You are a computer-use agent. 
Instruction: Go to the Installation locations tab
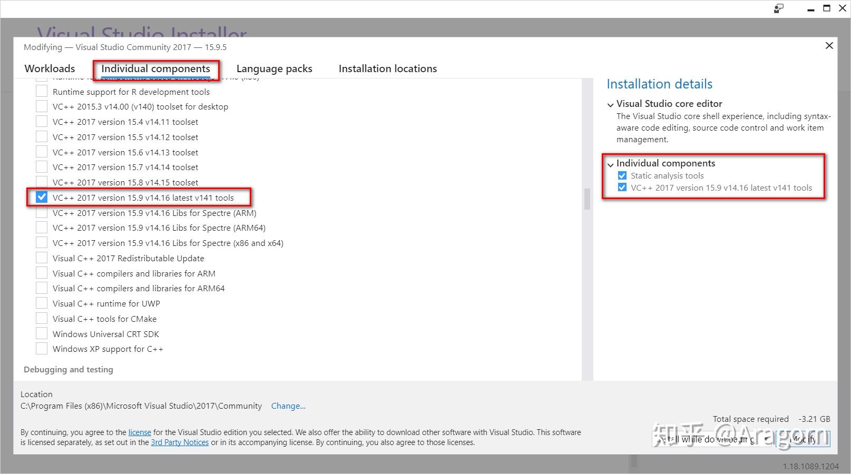[388, 68]
